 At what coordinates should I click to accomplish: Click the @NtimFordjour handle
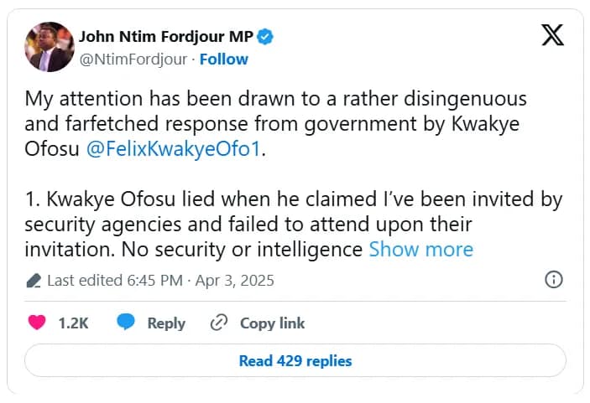133,59
